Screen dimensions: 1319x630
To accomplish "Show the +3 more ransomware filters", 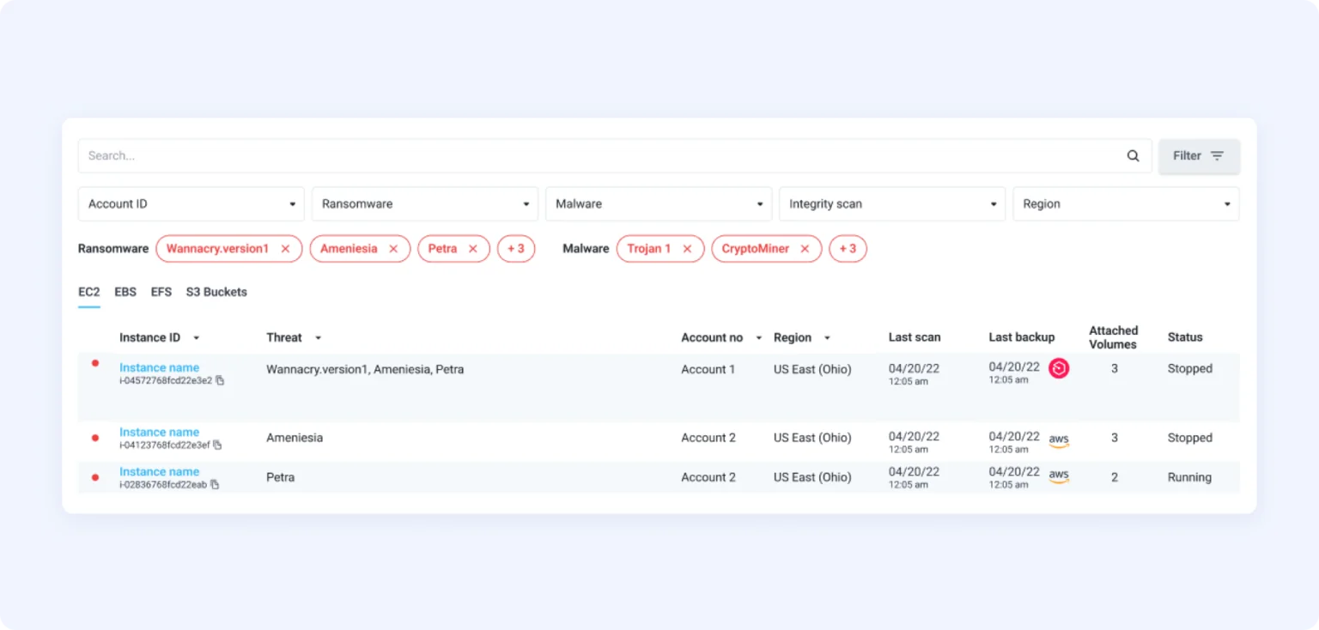I will pos(516,249).
